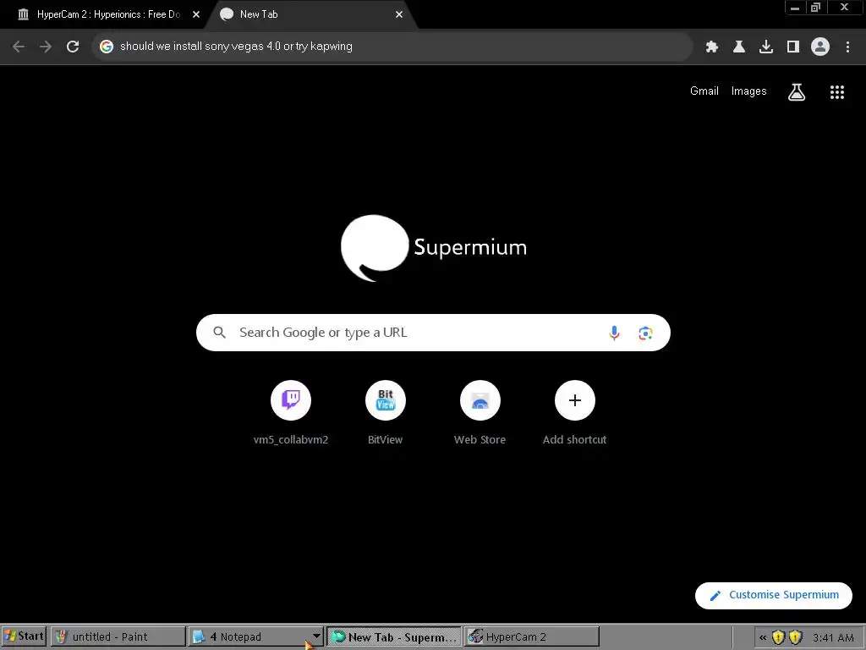Click the 3:41 AM clock
The height and width of the screenshot is (650, 866).
point(833,638)
